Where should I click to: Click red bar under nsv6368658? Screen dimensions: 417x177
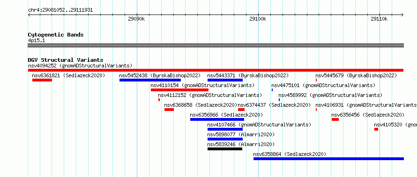[169, 110]
